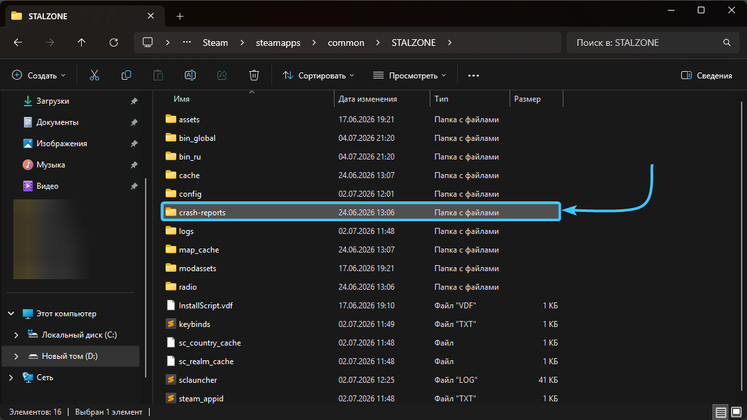
Task: Toggle the Сведения details pane
Action: [706, 75]
